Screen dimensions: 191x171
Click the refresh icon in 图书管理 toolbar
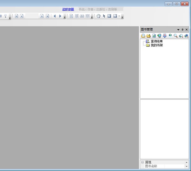point(154,36)
